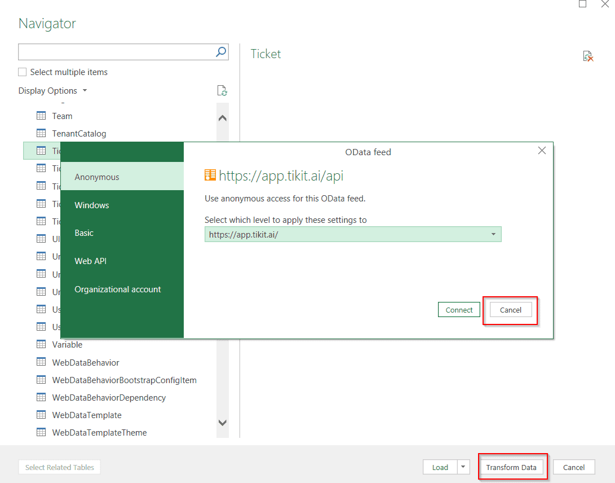
Task: Select the Web API authentication tab
Action: click(90, 261)
